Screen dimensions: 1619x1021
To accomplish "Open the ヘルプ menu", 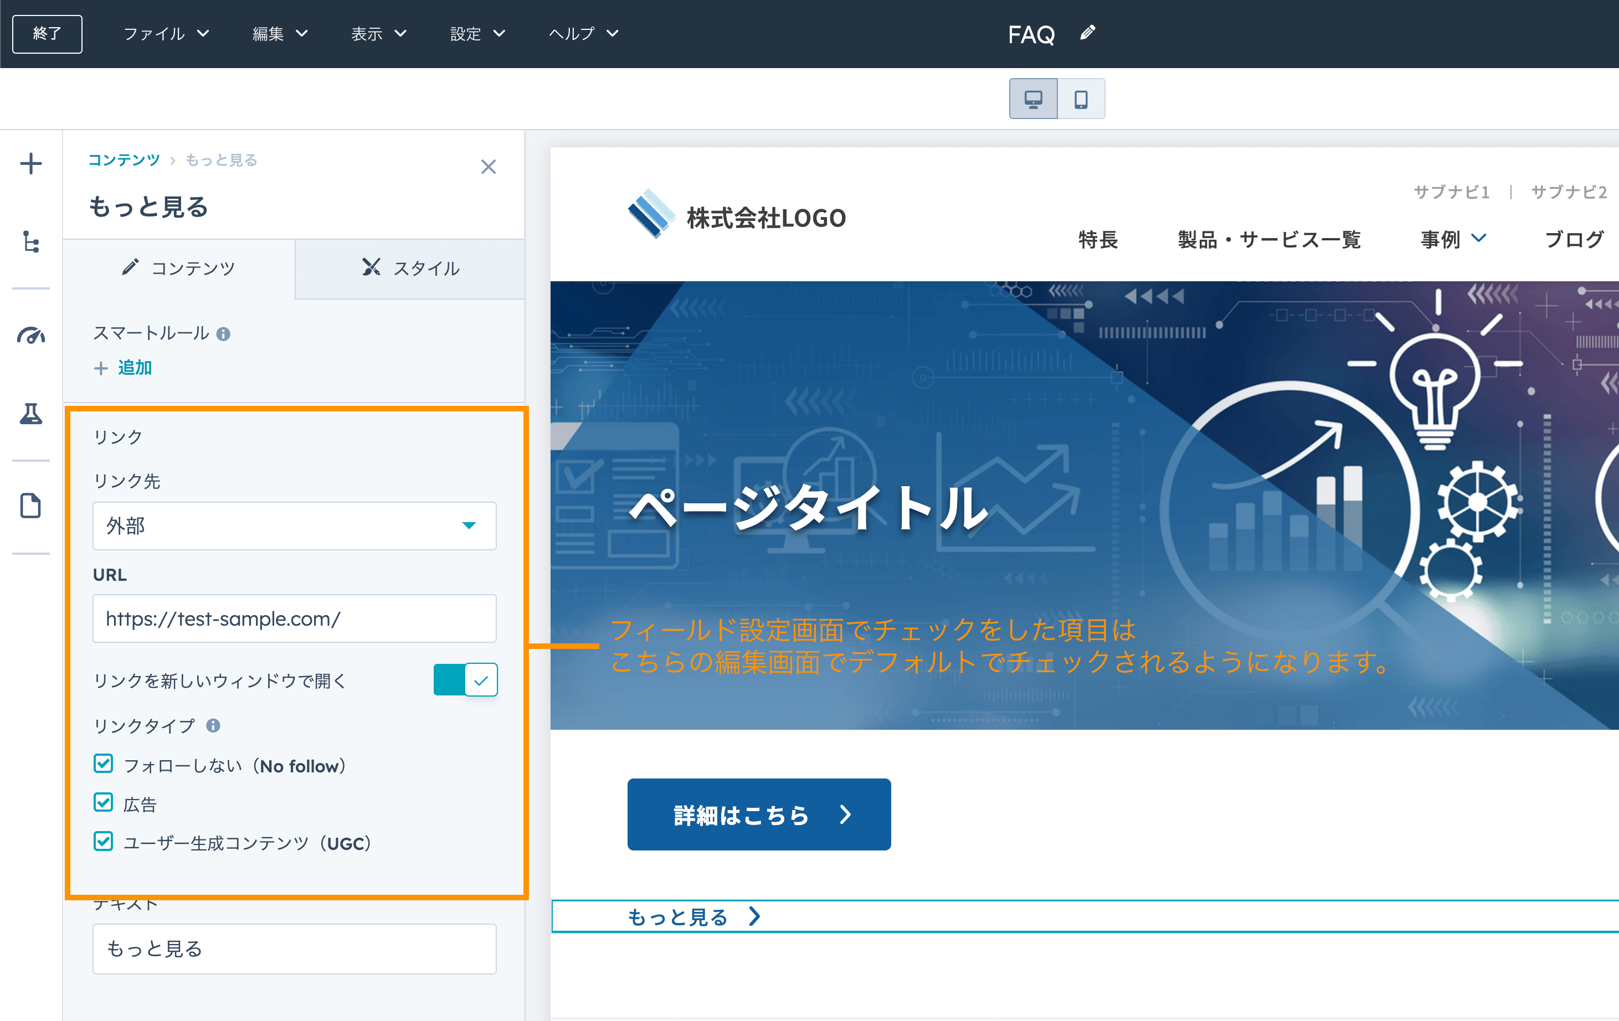I will pos(583,34).
